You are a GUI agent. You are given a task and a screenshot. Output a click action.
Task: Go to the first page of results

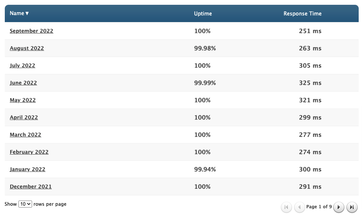[x=286, y=207]
